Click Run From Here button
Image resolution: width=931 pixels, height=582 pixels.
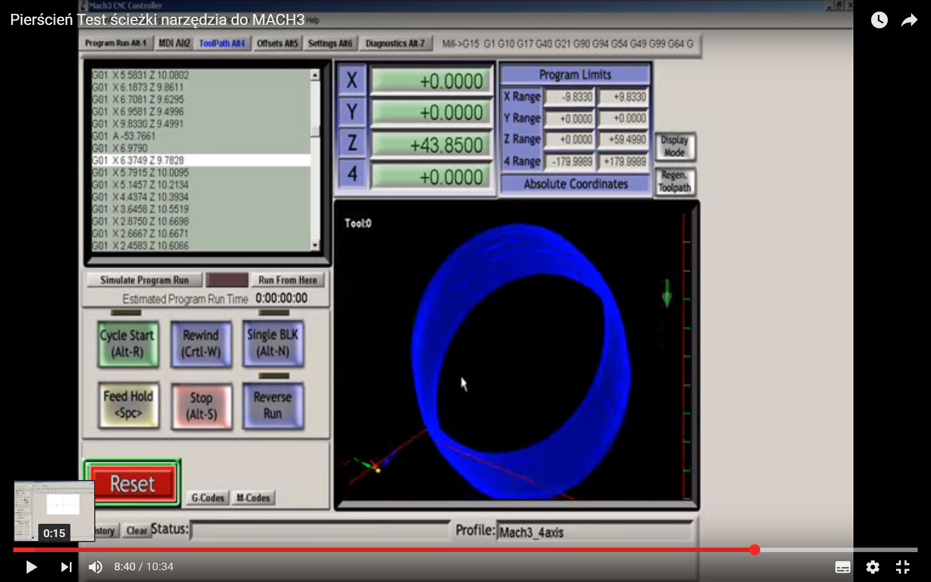[288, 280]
